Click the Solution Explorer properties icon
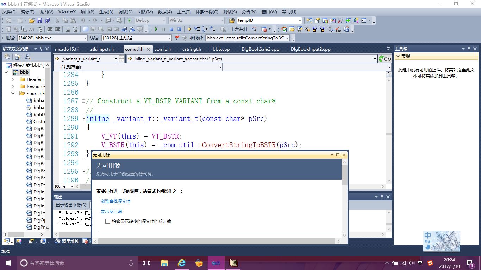 click(7, 57)
